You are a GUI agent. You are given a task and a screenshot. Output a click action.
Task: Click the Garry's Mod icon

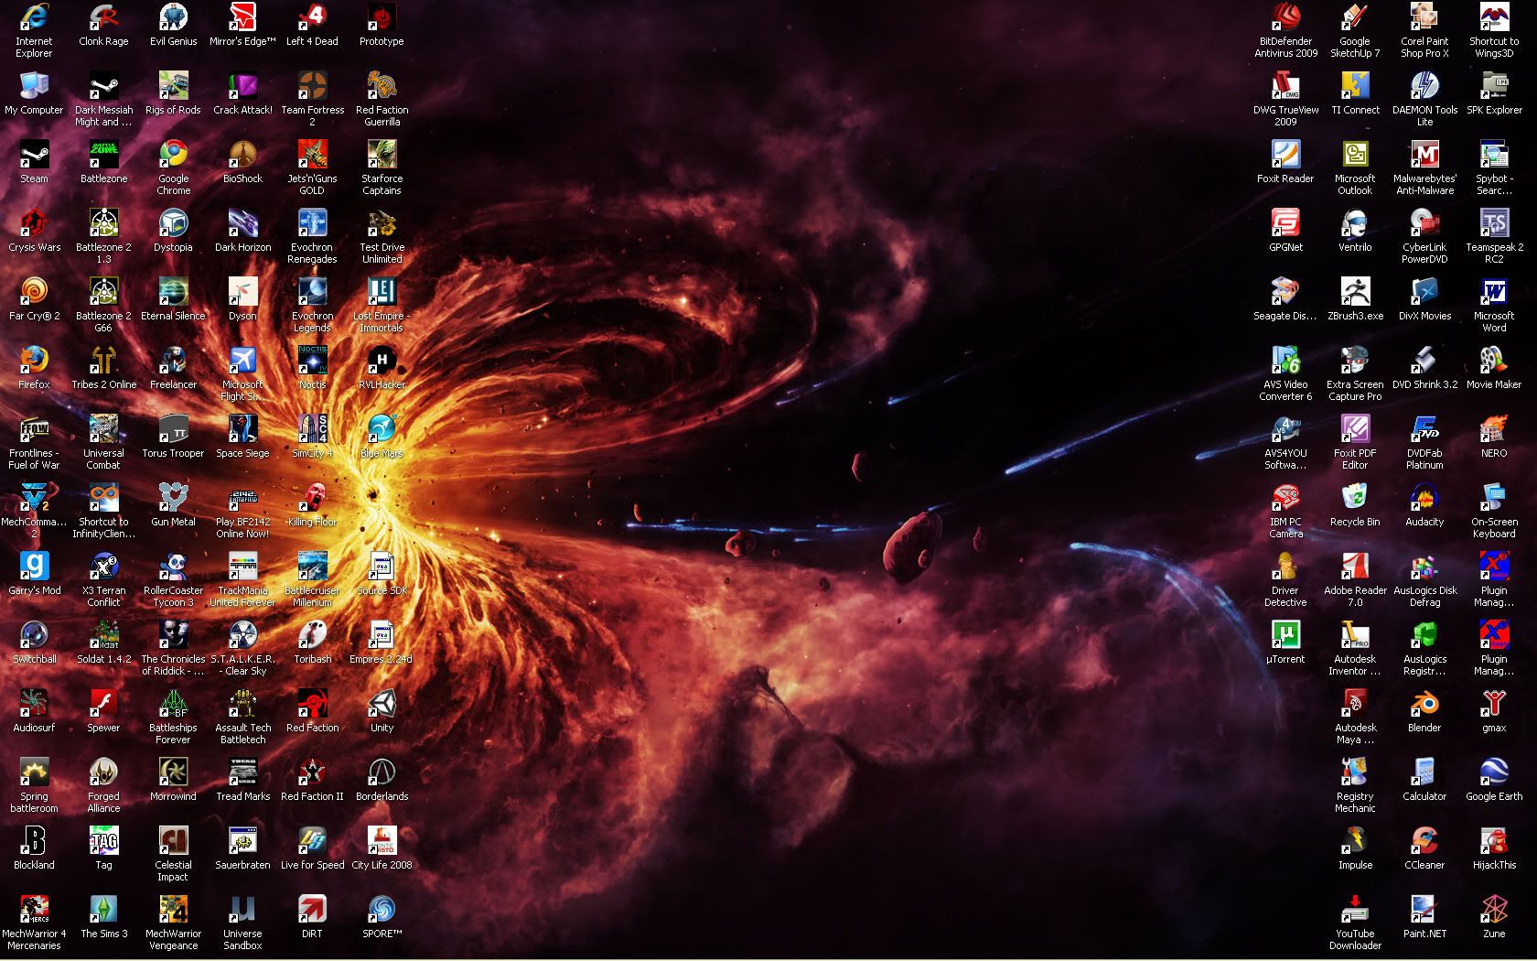pyautogui.click(x=34, y=567)
